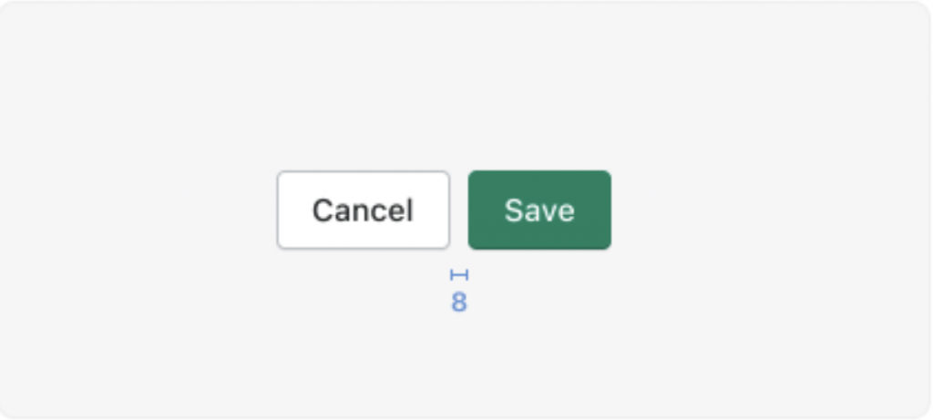Select the 8 spacing annotation
This screenshot has height=420, width=933.
[459, 302]
